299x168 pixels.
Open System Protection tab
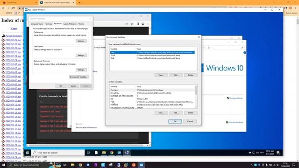click(70, 24)
